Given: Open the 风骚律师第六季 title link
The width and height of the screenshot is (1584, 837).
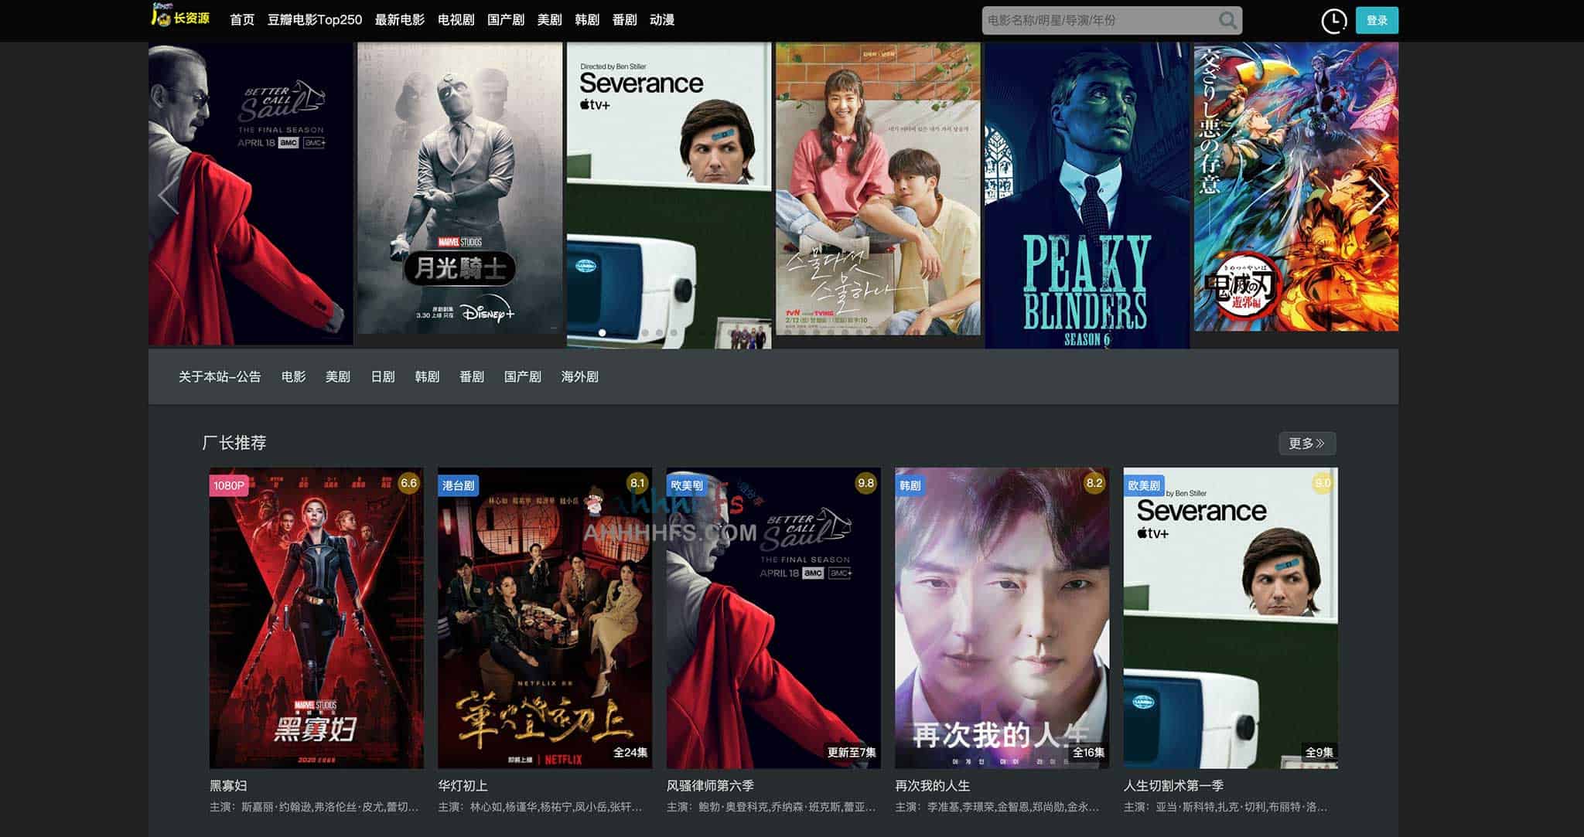Looking at the screenshot, I should coord(711,786).
